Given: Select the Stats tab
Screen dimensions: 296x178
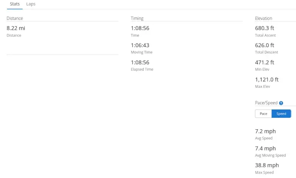Looking at the screenshot, I should pyautogui.click(x=15, y=4).
